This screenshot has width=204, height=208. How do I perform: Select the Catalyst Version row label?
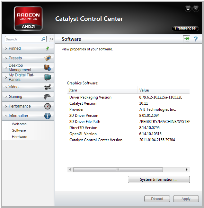[x=83, y=103]
